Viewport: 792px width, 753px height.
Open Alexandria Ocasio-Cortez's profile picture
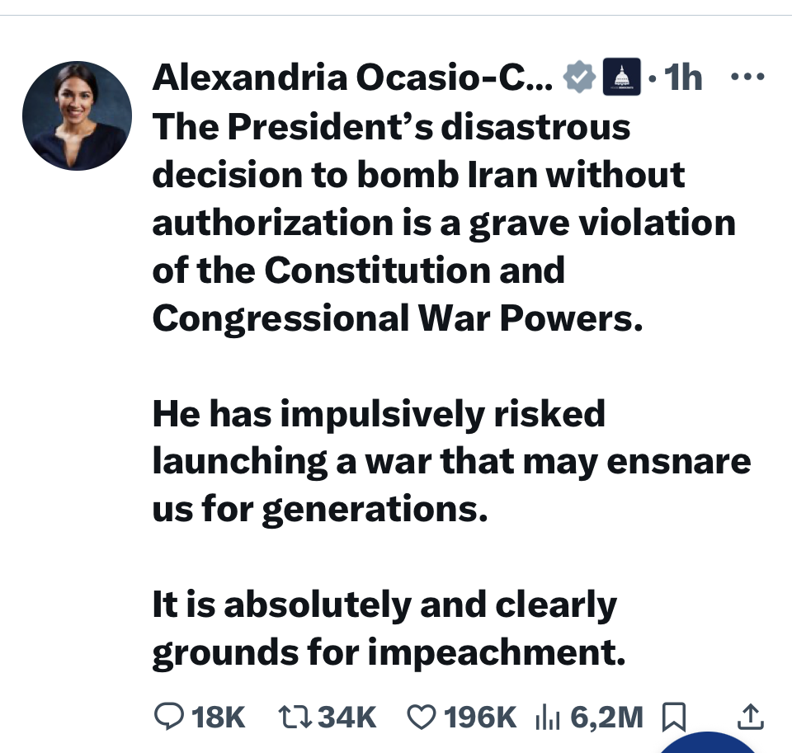77,115
